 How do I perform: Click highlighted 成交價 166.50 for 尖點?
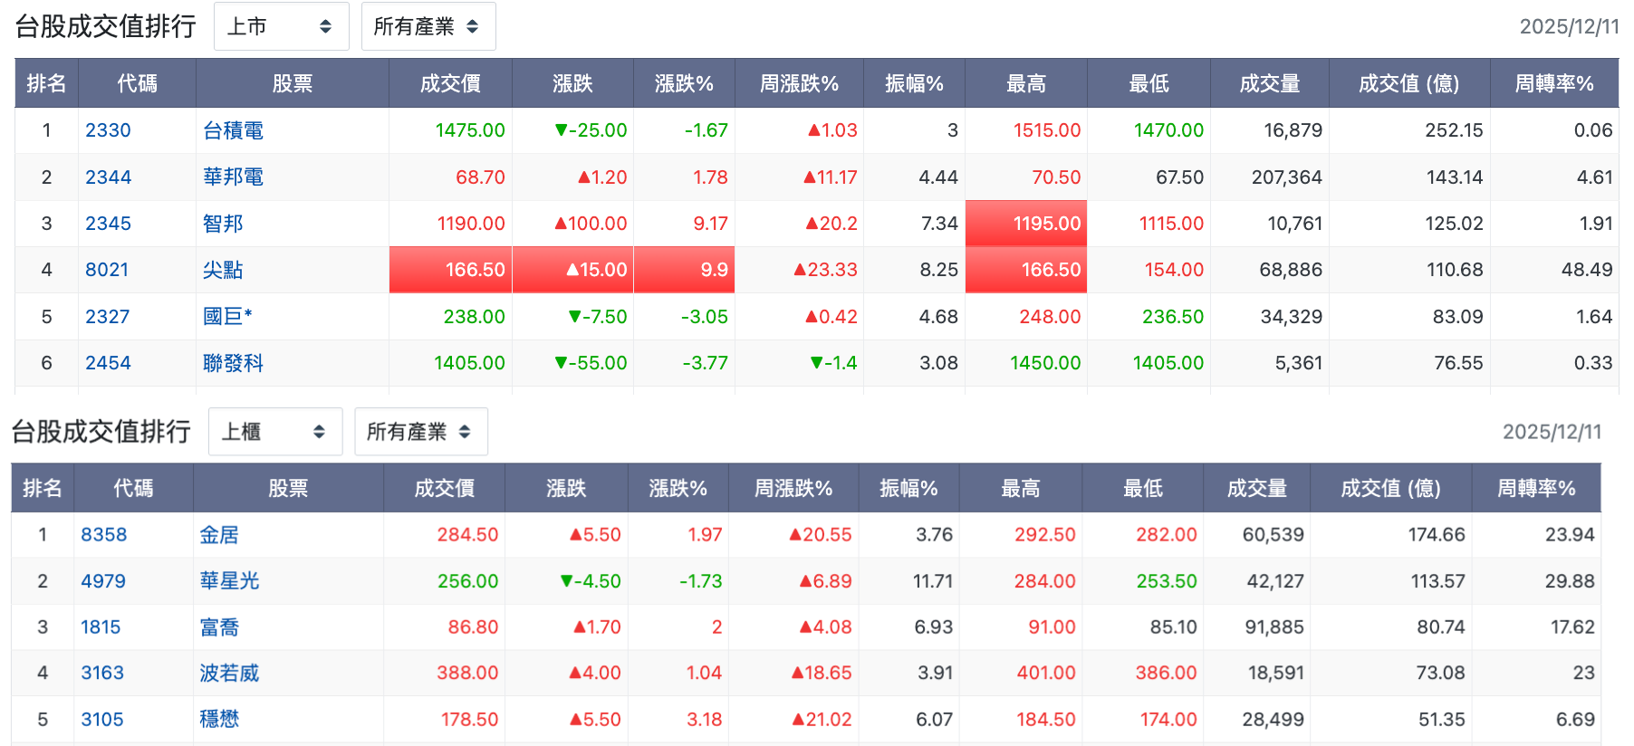pos(450,270)
